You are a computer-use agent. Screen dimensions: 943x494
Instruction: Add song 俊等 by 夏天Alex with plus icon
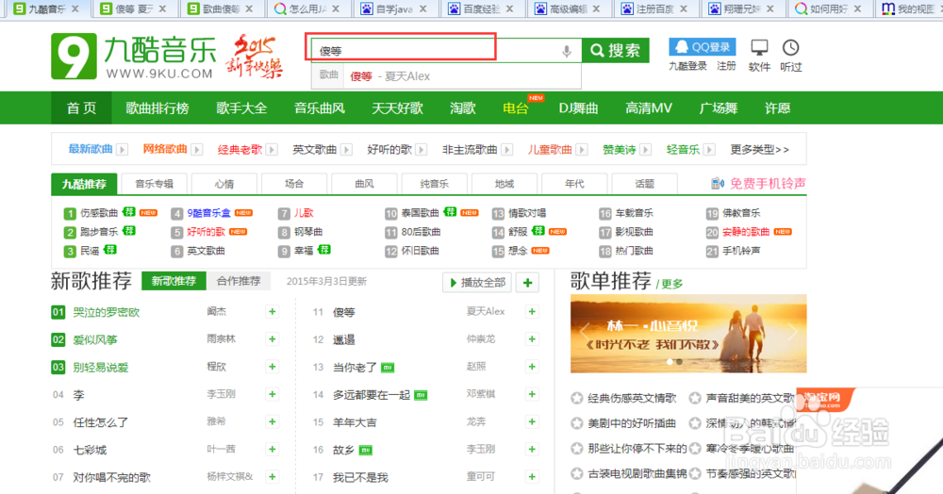532,311
